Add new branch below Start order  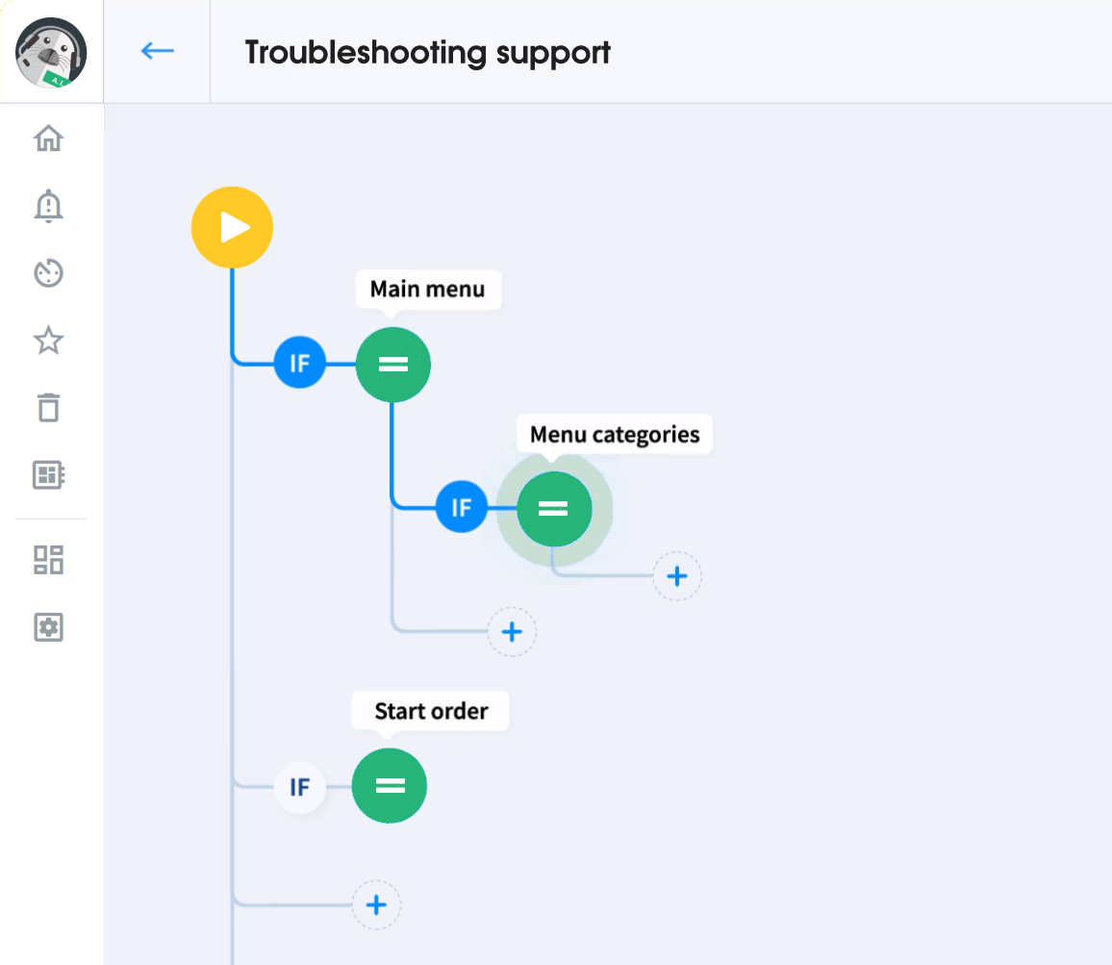coord(376,904)
